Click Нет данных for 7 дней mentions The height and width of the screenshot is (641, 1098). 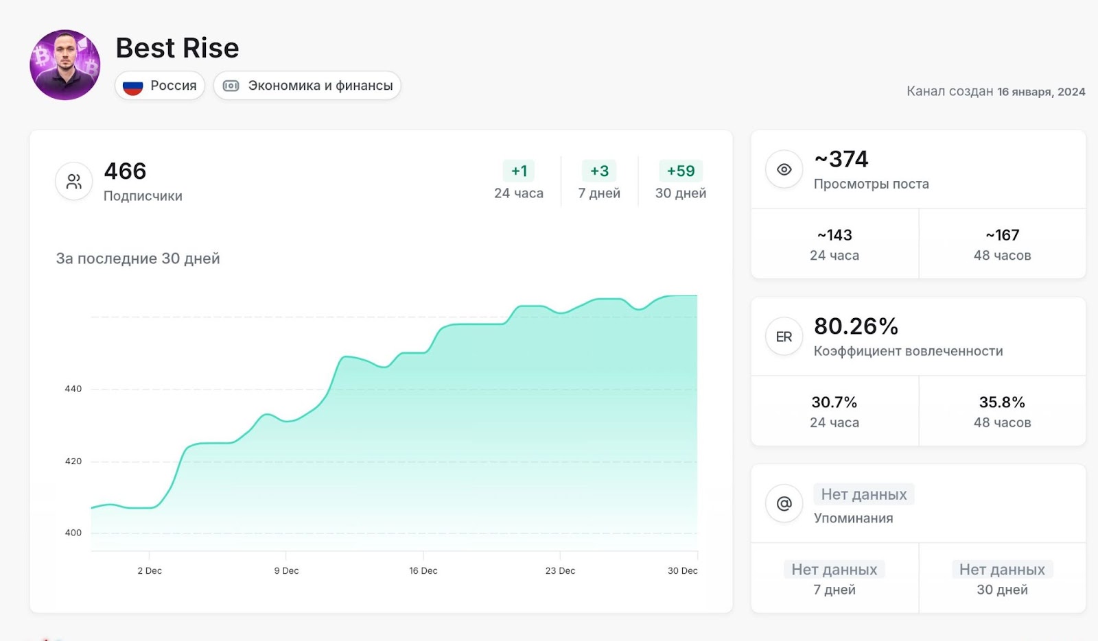click(x=834, y=570)
